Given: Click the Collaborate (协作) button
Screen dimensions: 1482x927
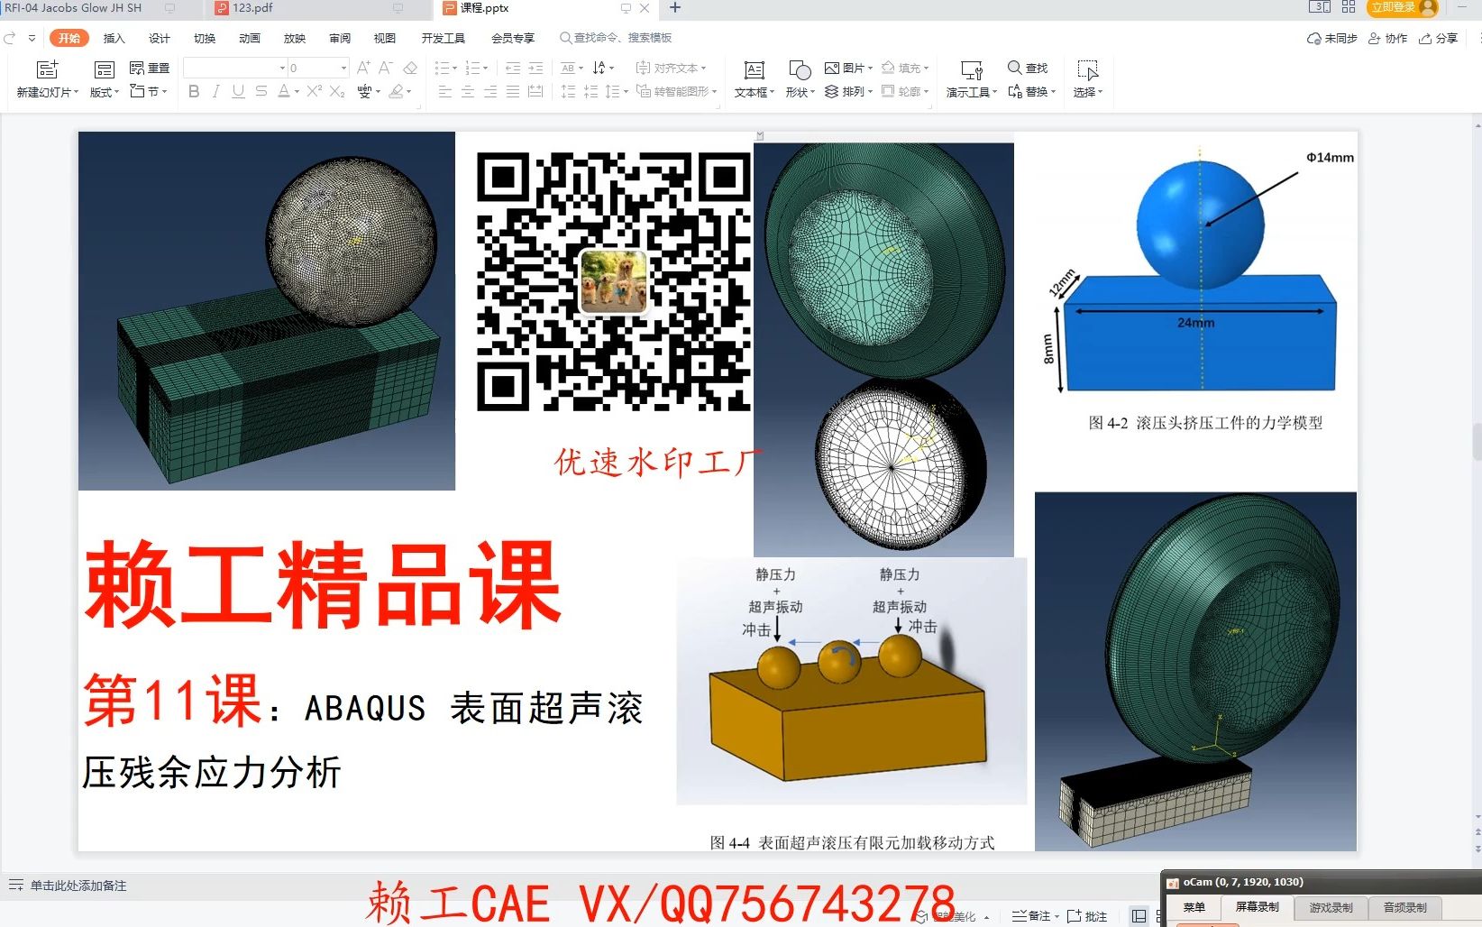Looking at the screenshot, I should point(1387,38).
